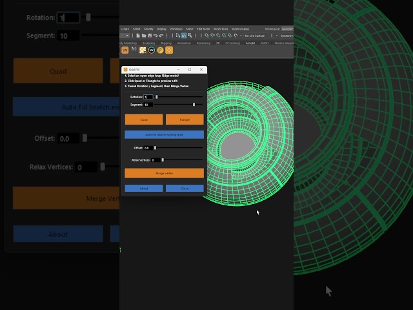Click the round UV shelf icon
Screen dimensions: 413x310
(x=151, y=50)
